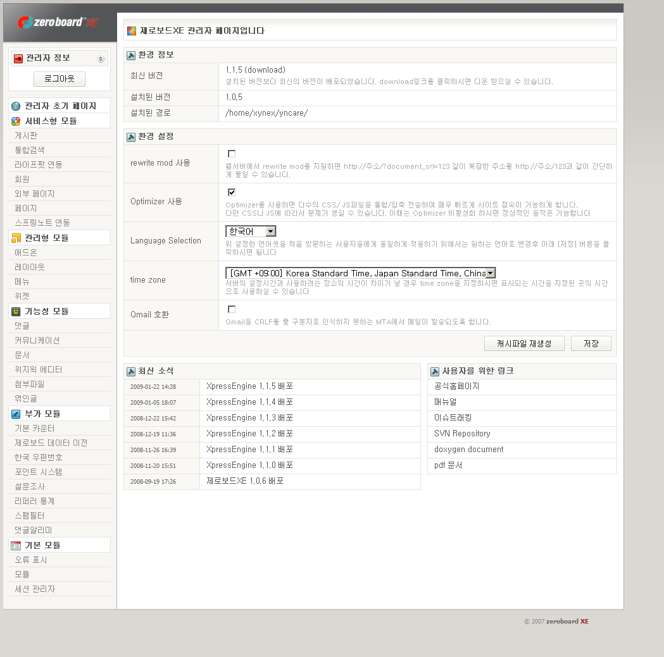Open the 리퍼러 통계 sidebar item
664x657 pixels.
click(35, 501)
